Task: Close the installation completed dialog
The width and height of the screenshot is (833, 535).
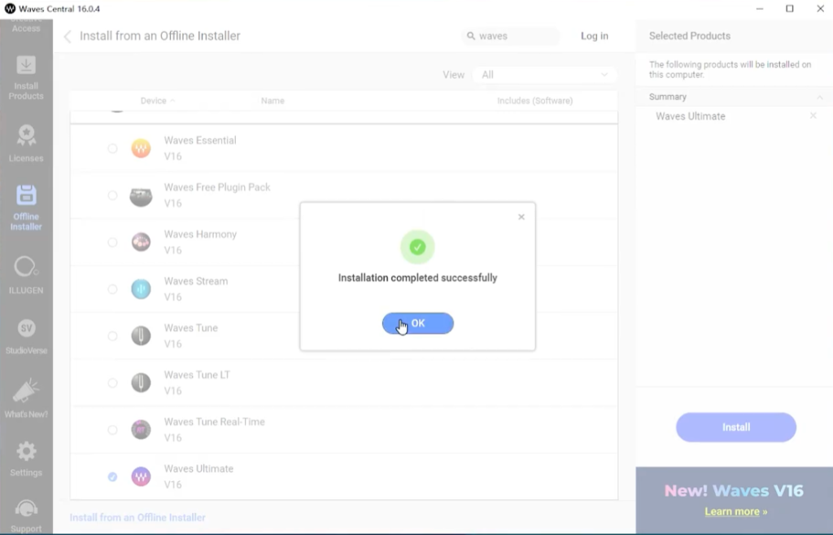Action: pos(521,217)
